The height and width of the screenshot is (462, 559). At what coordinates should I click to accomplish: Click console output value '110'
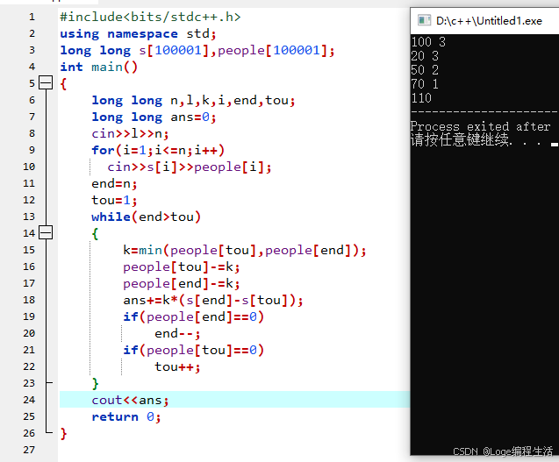point(421,98)
